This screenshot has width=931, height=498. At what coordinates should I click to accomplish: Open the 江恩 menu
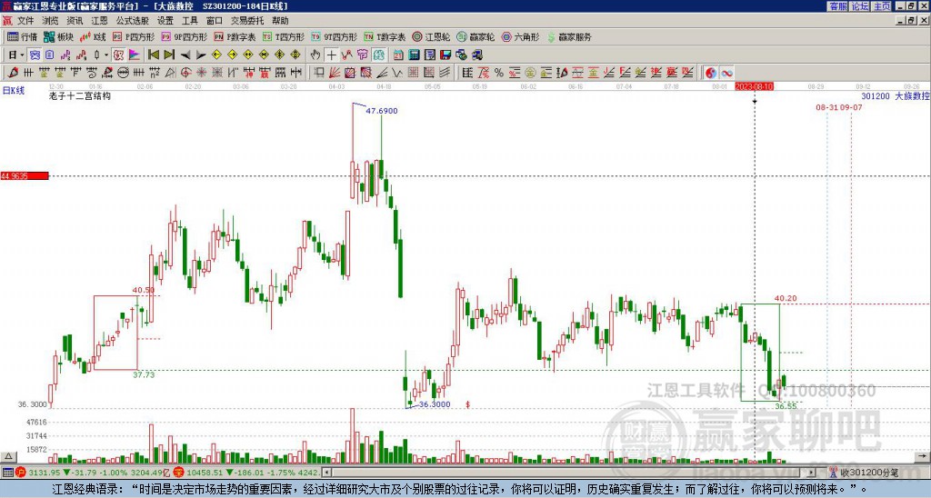(100, 21)
